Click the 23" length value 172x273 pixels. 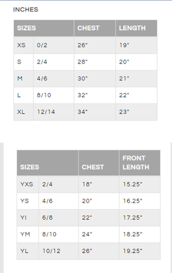tap(124, 112)
